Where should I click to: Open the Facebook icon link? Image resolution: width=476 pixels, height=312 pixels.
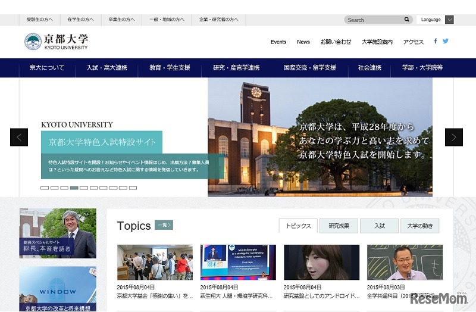click(436, 41)
